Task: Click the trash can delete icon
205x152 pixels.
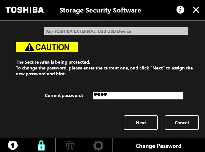Action: 70,145
